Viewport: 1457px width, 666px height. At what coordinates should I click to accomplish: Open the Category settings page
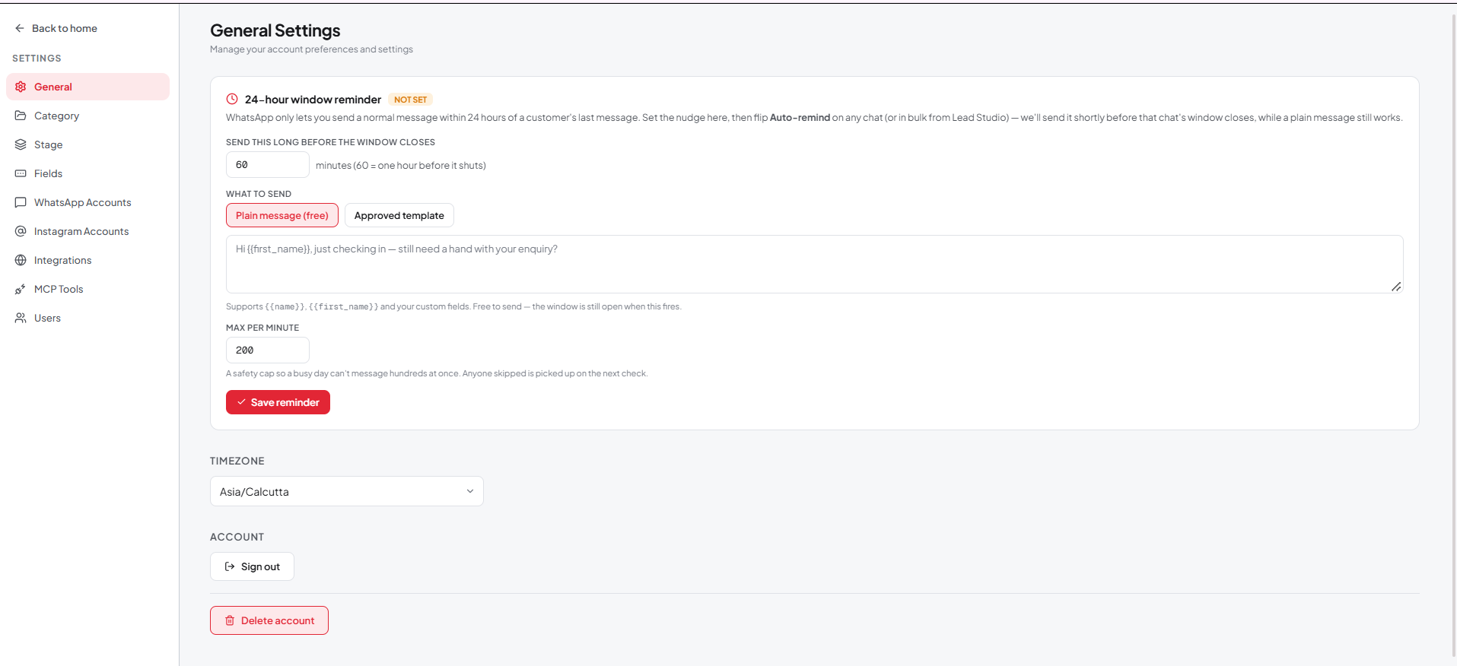click(x=88, y=116)
